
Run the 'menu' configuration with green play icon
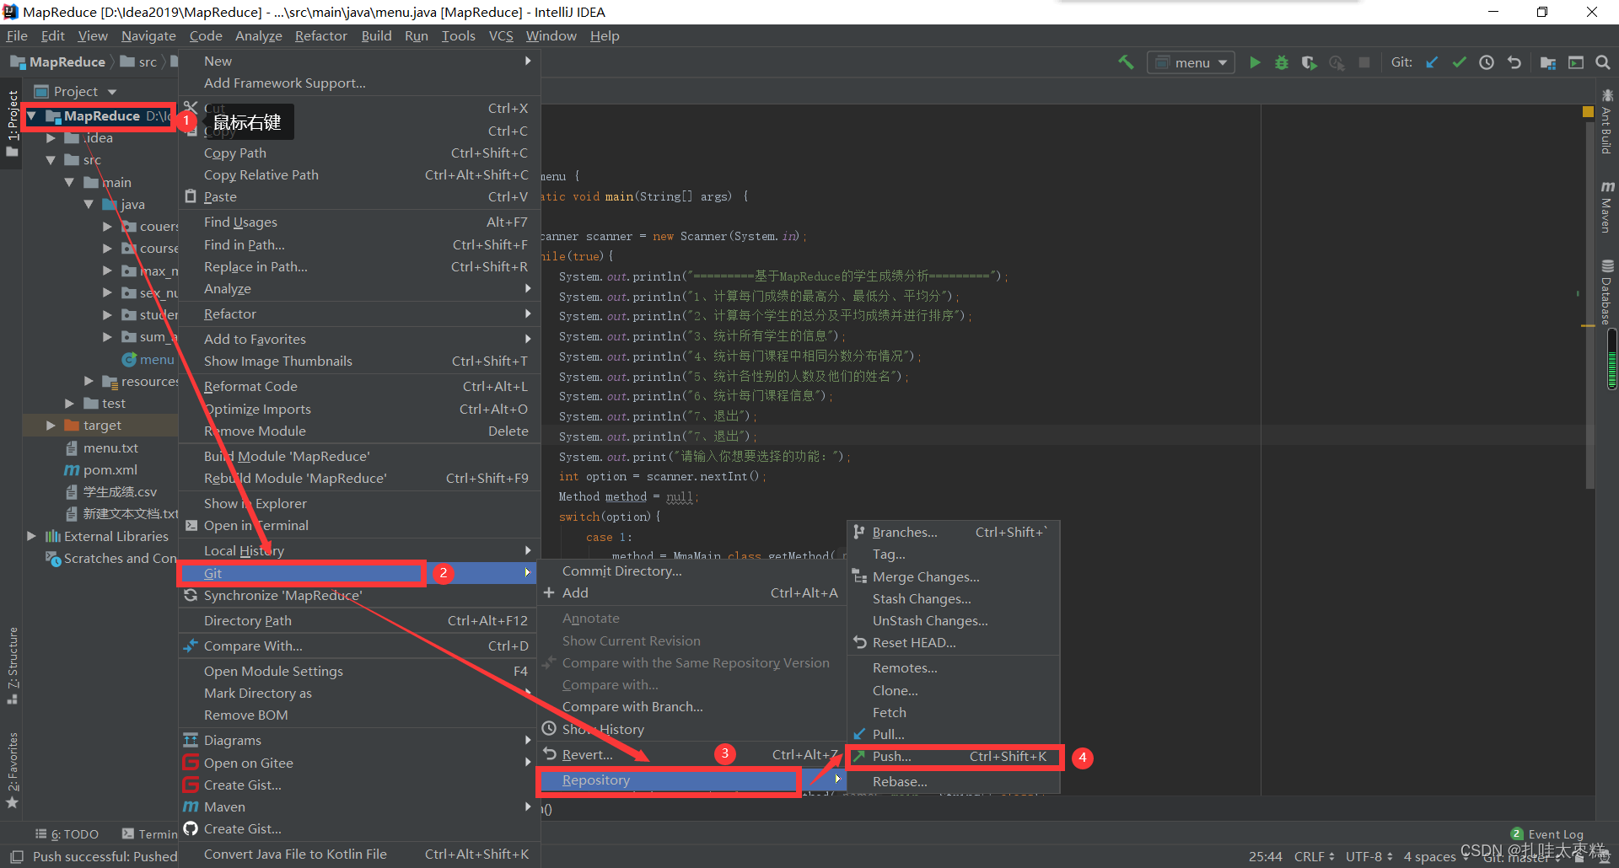1255,62
